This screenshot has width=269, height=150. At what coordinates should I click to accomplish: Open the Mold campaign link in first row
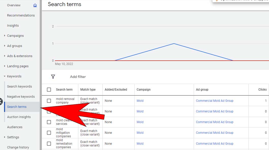pyautogui.click(x=140, y=101)
